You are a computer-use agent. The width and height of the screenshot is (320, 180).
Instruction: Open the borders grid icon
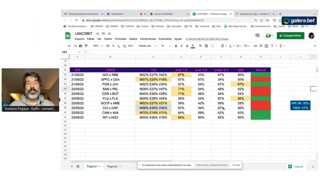206,46
